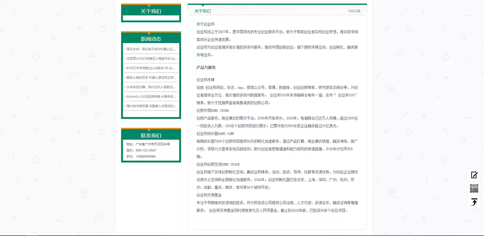Click the bold heading 产品与服务
Image resolution: width=484 pixels, height=236 pixels.
(x=206, y=67)
